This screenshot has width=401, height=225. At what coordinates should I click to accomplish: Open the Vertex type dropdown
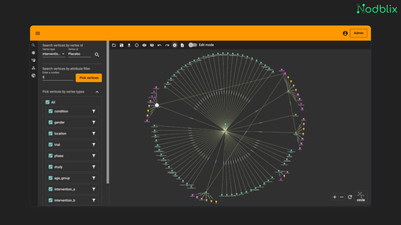53,54
